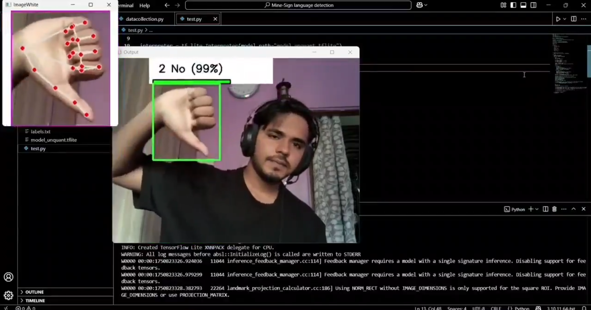
Task: Select the test.py editor tab
Action: pyautogui.click(x=194, y=19)
